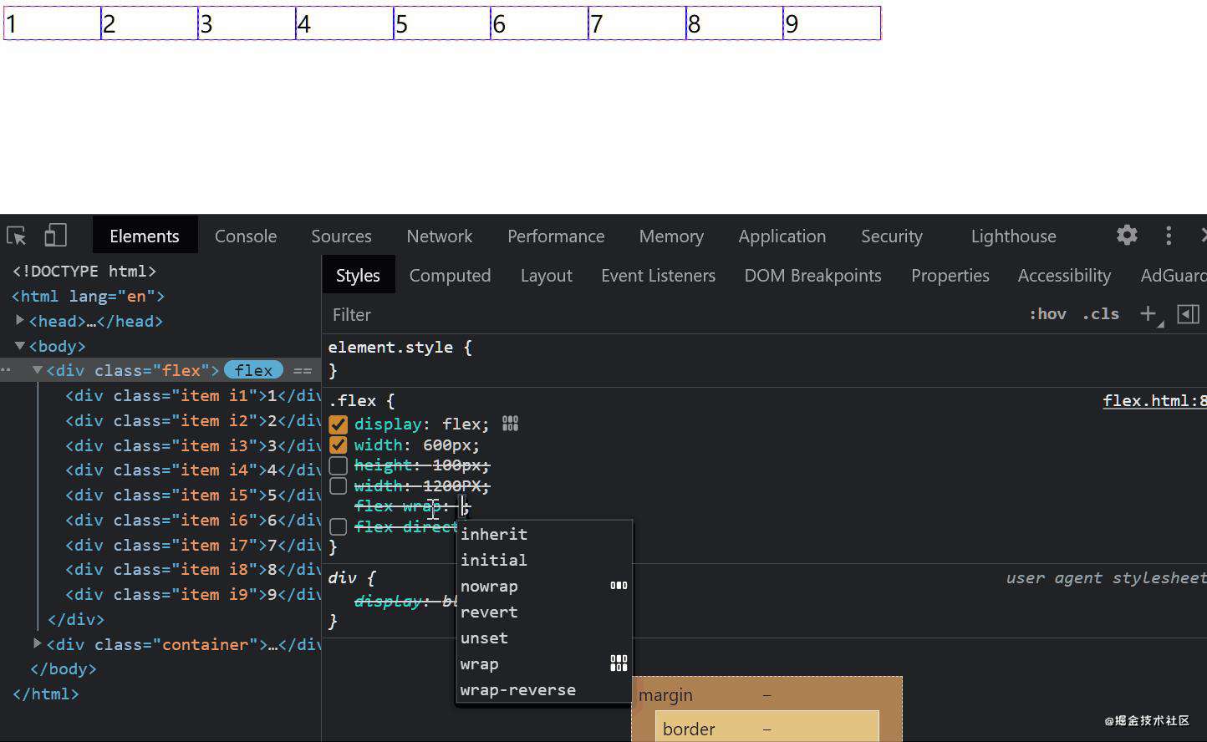This screenshot has height=742, width=1207.
Task: Open the Security tab
Action: (x=892, y=236)
